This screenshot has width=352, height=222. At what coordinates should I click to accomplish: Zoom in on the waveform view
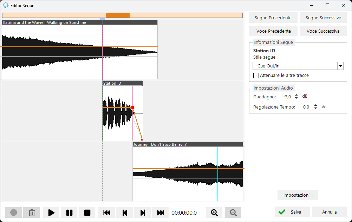[x=214, y=213]
